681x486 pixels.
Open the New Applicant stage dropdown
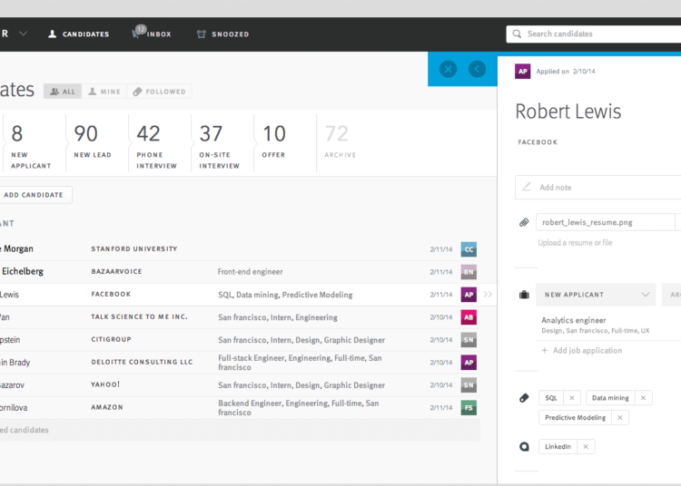click(x=596, y=295)
